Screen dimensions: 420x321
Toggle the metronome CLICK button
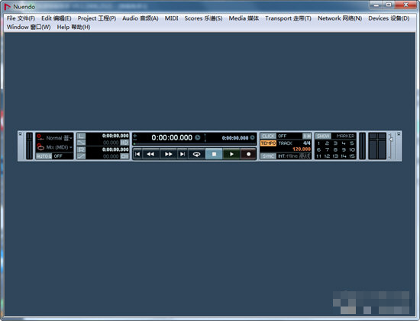click(268, 136)
